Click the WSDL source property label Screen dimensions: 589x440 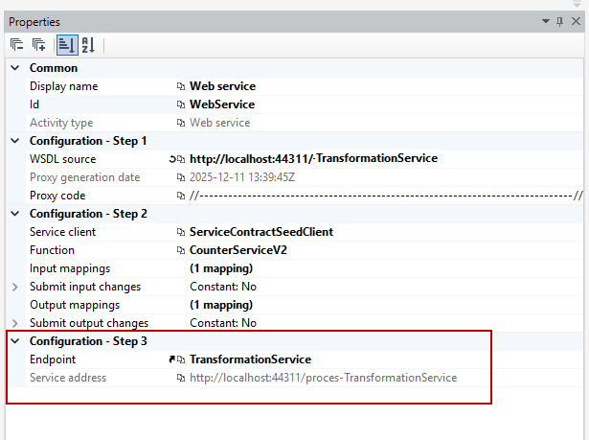[x=63, y=159]
